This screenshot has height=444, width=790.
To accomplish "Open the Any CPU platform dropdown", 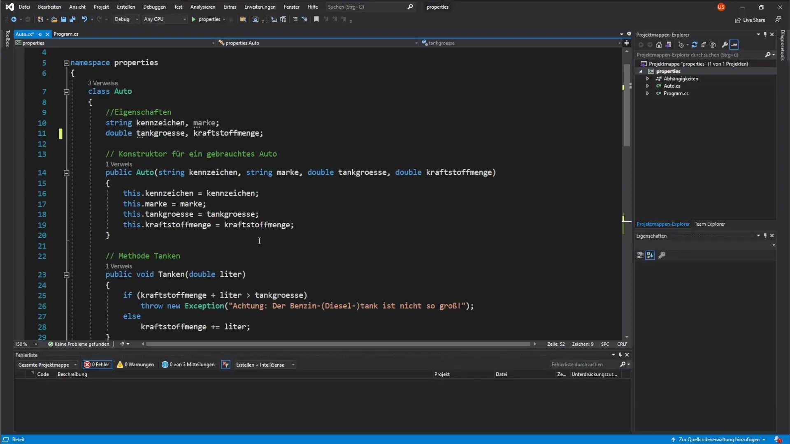I will (165, 19).
